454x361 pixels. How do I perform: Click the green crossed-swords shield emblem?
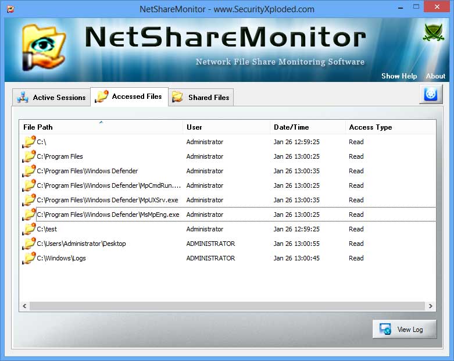(433, 33)
